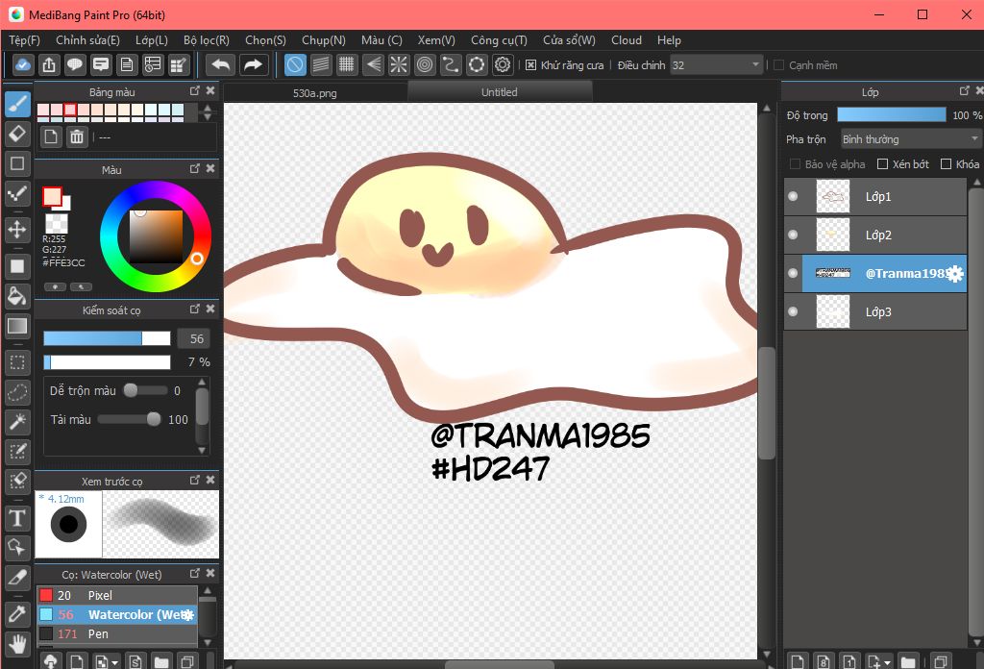Open settings gear on @Tranma1985 layer
This screenshot has width=984, height=669.
coord(954,274)
